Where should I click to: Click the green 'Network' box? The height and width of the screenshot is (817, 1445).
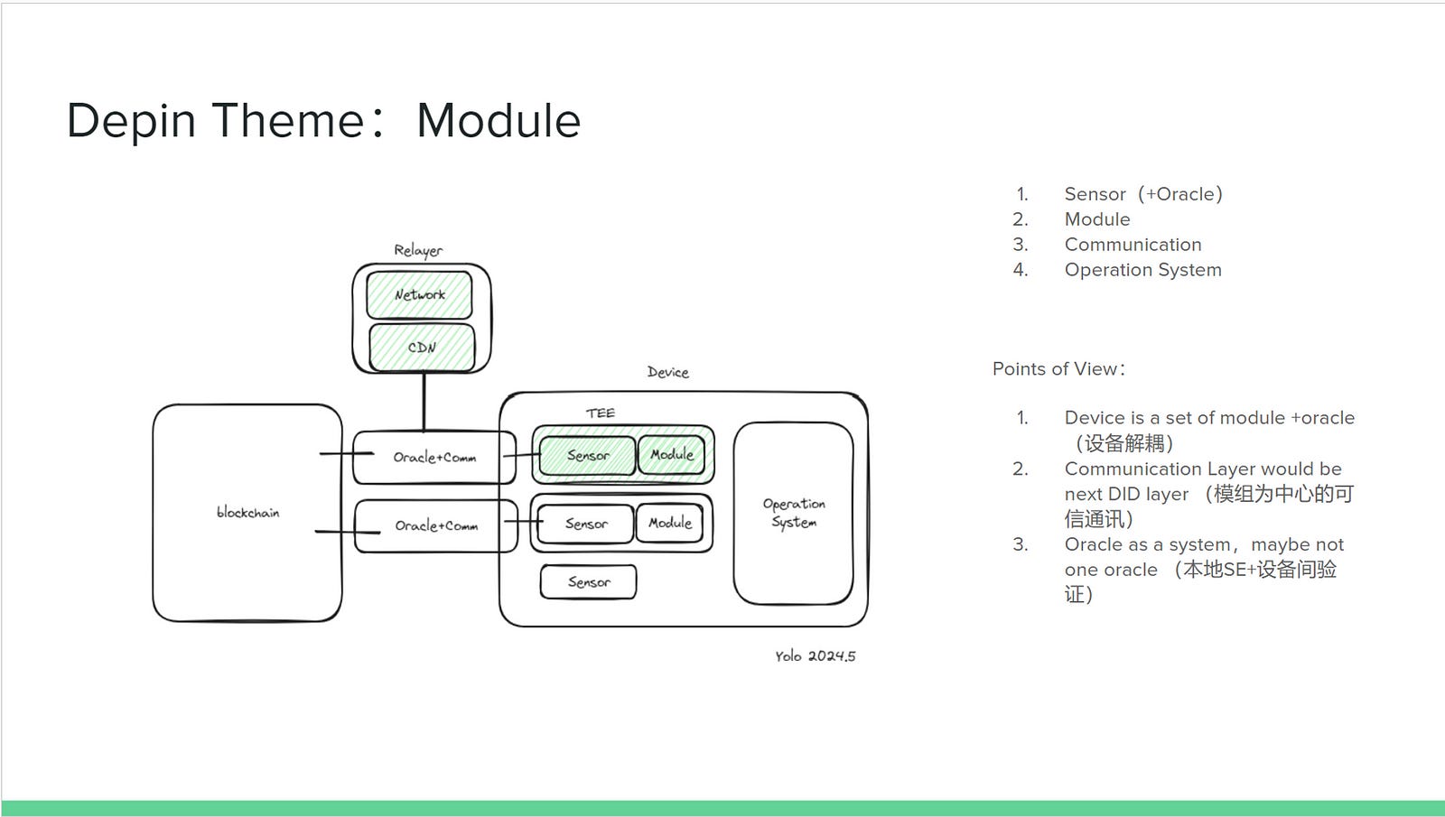[x=420, y=294]
